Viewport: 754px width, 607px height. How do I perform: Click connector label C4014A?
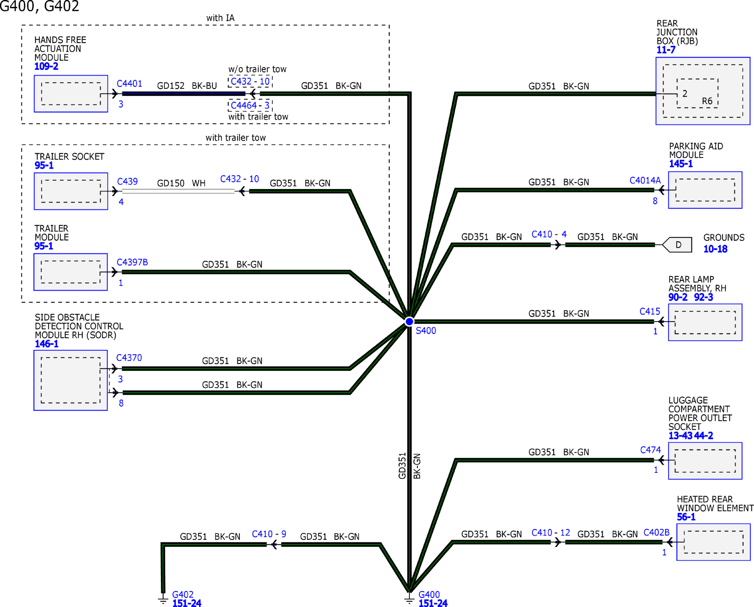coord(645,180)
